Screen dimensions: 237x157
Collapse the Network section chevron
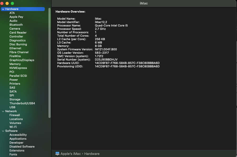point(3,111)
